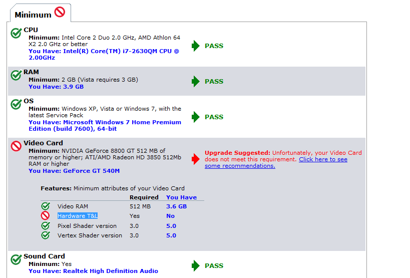Click the green checkmark beside RAM
410x278 pixels.
click(x=16, y=75)
